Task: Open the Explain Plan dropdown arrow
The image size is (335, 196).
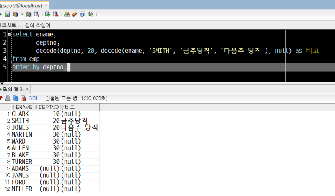Action: point(22,15)
